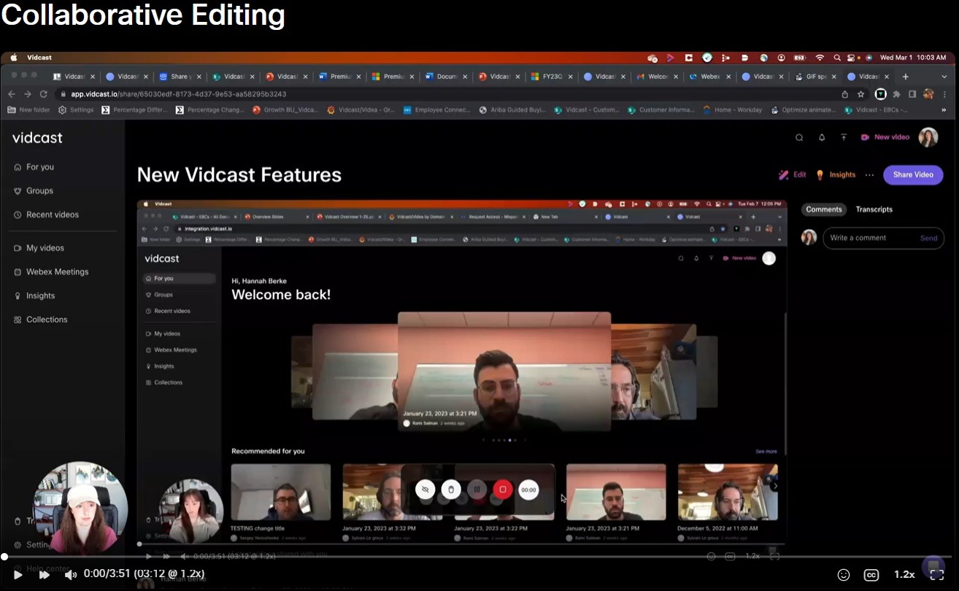Open Ariba Guided Buyi... bookmark in outer browser

[512, 110]
